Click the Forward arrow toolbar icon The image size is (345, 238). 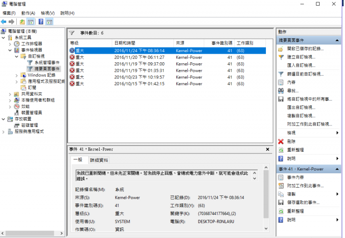click(11, 22)
